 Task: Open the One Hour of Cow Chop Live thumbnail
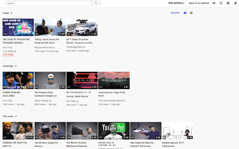18,27
